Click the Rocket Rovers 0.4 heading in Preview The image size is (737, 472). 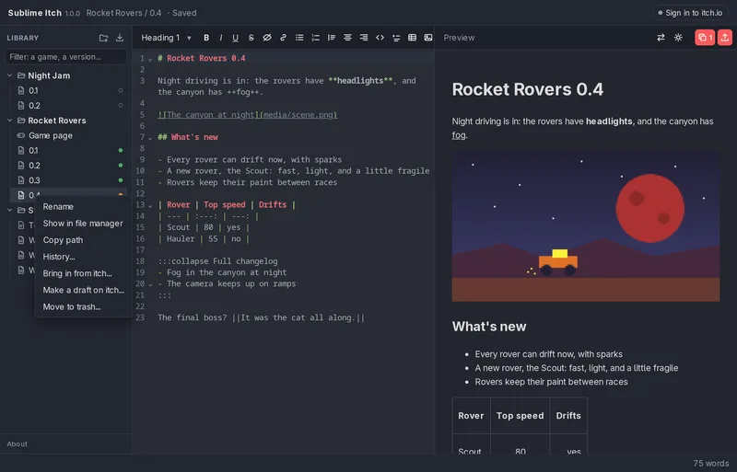(x=527, y=89)
